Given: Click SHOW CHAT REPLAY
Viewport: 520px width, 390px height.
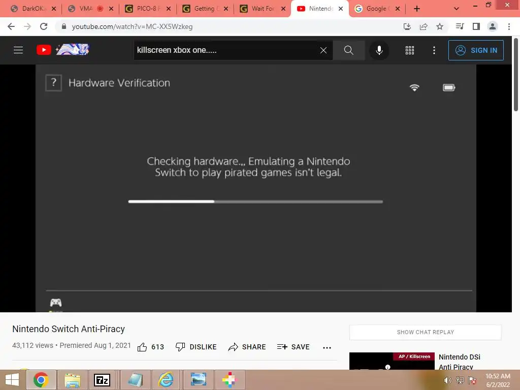Looking at the screenshot, I should 426,332.
